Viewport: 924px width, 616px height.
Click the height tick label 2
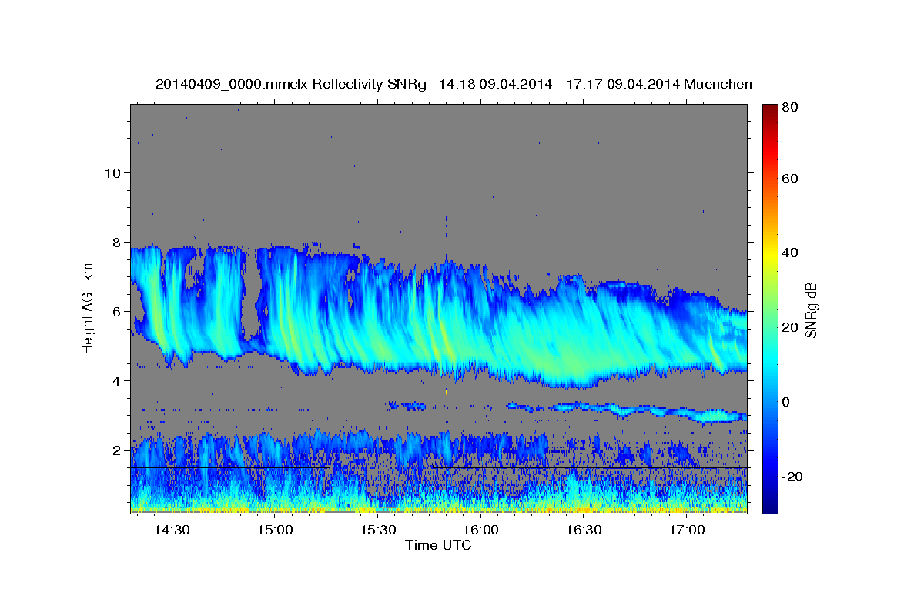coord(118,450)
